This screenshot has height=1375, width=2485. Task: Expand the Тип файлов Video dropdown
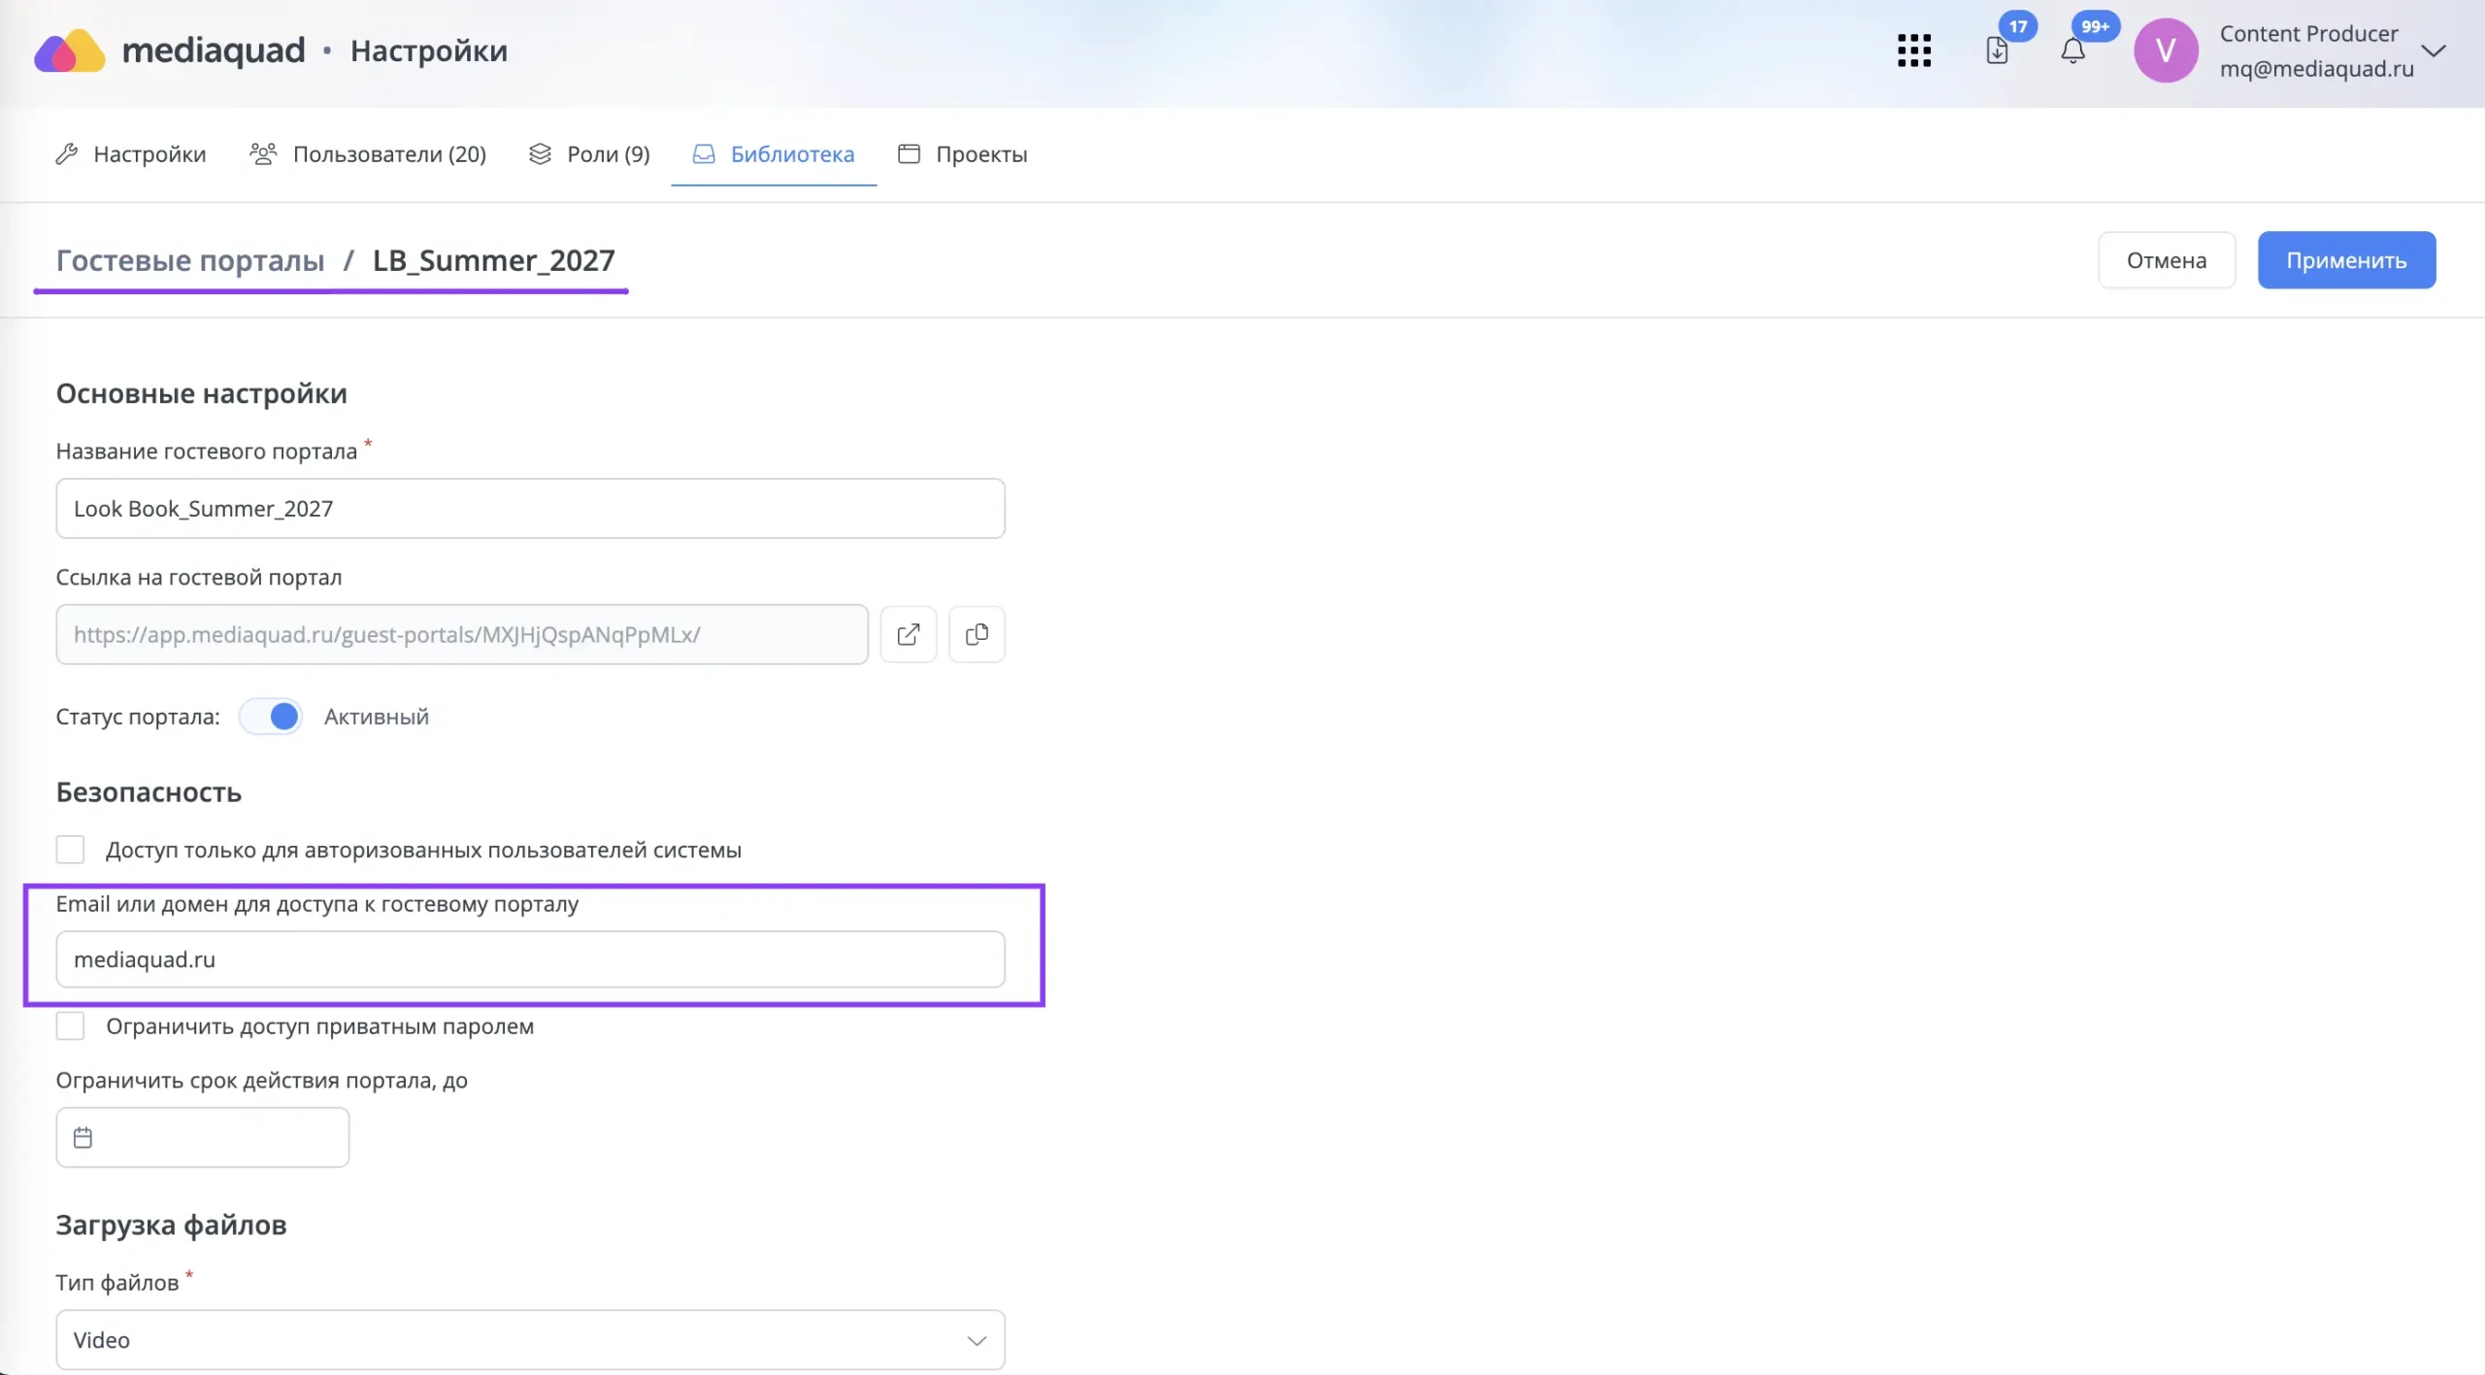[530, 1340]
